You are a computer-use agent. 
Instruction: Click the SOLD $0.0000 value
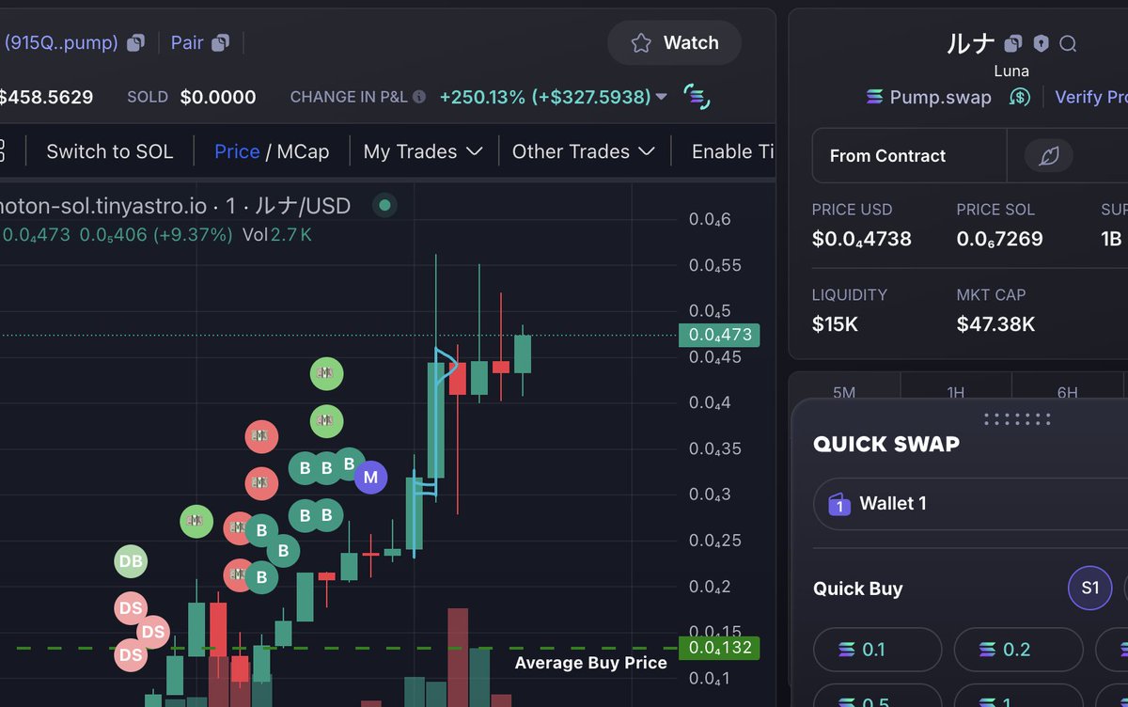tap(218, 97)
